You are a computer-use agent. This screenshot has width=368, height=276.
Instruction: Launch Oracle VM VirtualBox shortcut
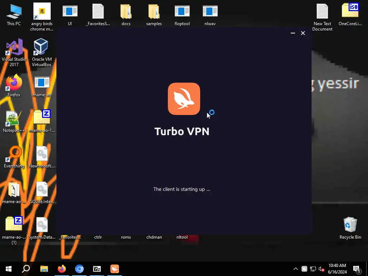coord(42,52)
